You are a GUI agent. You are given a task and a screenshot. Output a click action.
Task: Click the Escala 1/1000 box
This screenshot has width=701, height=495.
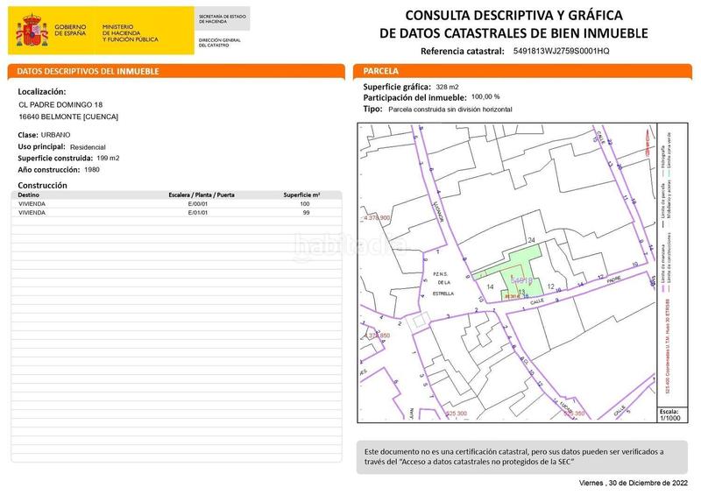(668, 414)
